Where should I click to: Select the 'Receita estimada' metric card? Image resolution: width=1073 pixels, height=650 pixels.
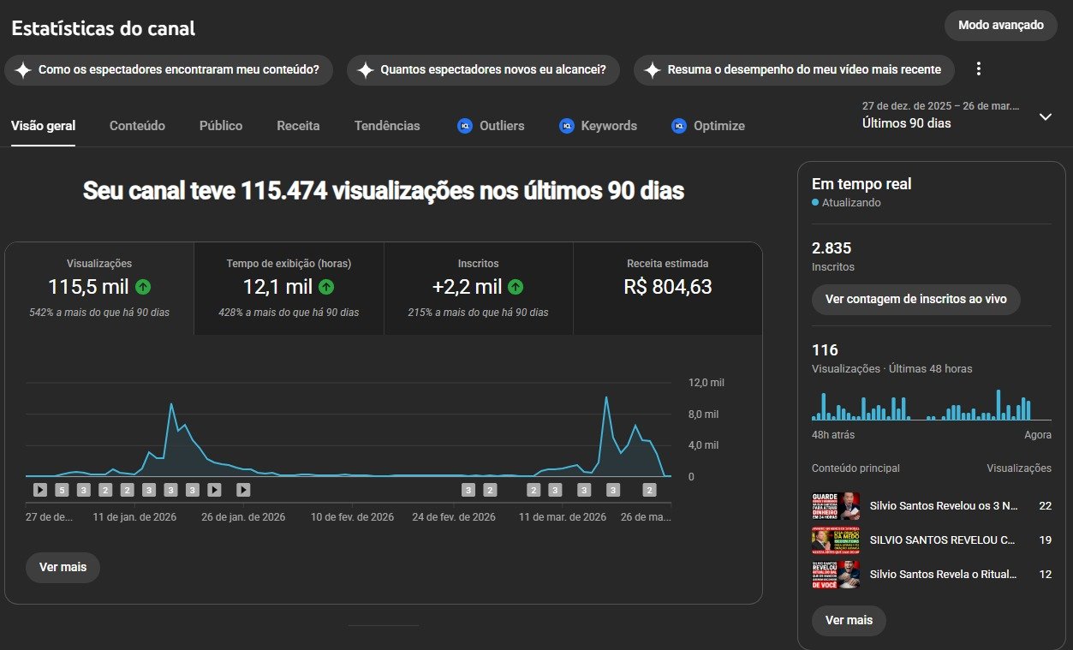pos(667,287)
